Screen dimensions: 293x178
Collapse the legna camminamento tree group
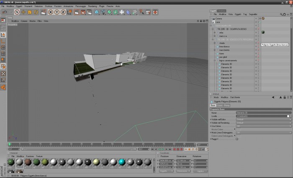click(x=215, y=61)
